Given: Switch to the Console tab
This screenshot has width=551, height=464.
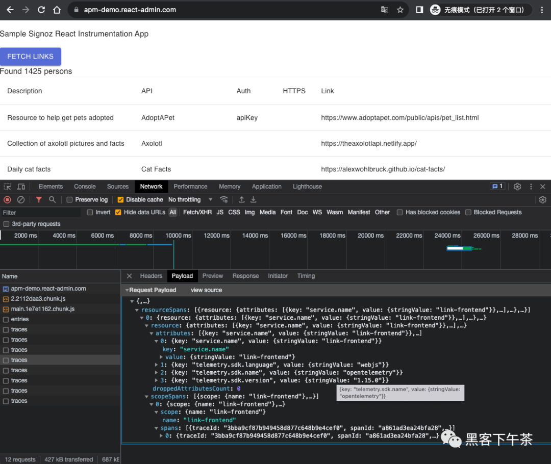Looking at the screenshot, I should point(85,187).
